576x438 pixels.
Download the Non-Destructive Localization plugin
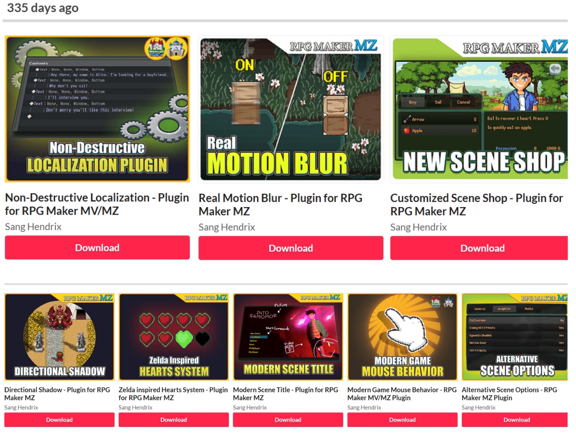[x=97, y=247]
